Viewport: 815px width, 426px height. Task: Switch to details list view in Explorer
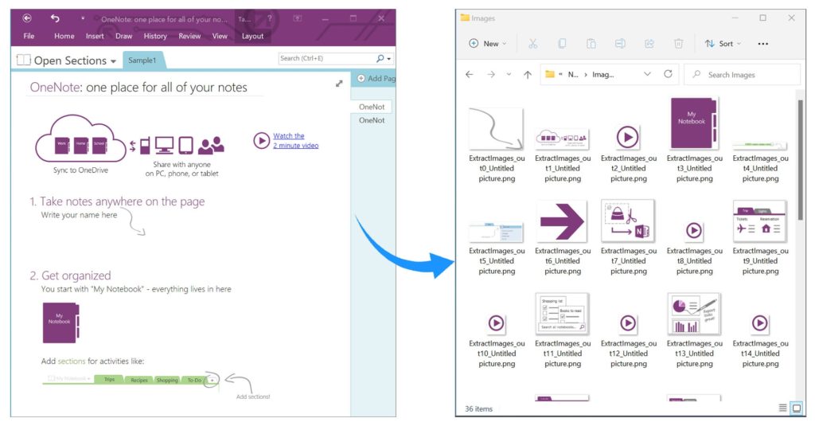[x=782, y=408]
